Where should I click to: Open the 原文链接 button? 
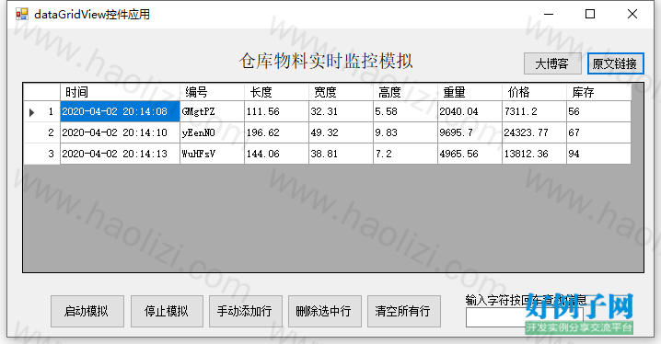[x=615, y=63]
